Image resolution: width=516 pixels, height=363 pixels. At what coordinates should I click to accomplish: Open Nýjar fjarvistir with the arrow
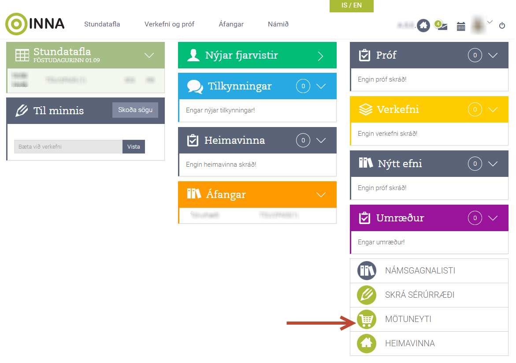(320, 56)
